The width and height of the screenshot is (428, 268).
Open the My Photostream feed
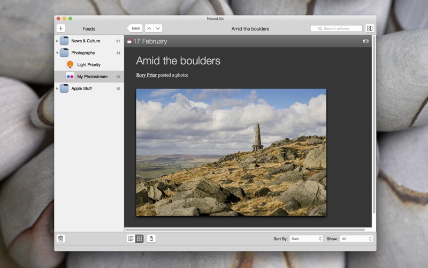[89, 77]
